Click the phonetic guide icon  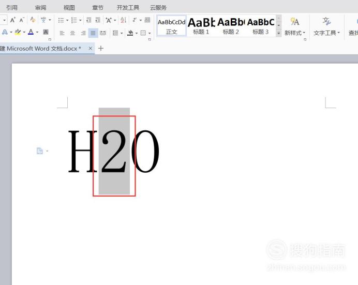43,20
